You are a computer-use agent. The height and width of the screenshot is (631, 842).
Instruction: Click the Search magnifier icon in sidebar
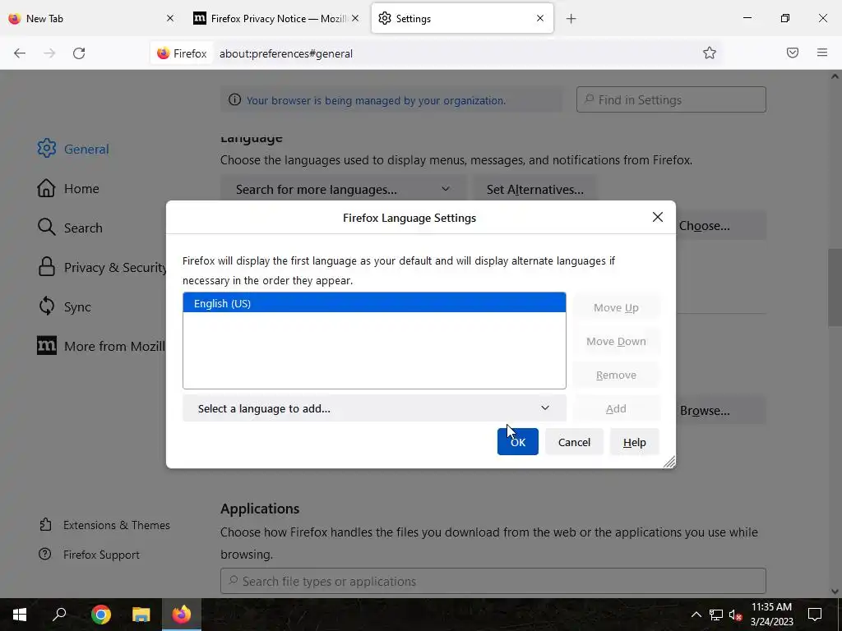click(47, 228)
